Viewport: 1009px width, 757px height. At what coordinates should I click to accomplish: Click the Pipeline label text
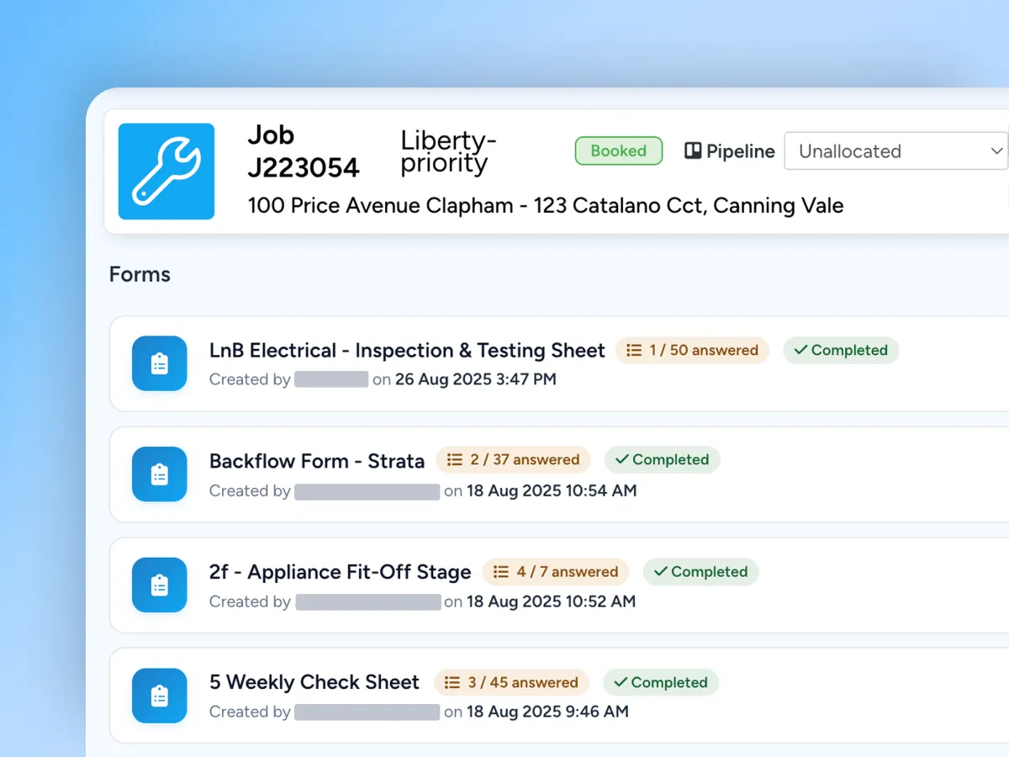741,151
